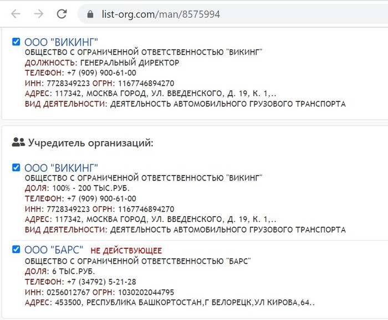Reload the page with the refresh icon
Viewport: 388px width, 320px height.
[62, 14]
